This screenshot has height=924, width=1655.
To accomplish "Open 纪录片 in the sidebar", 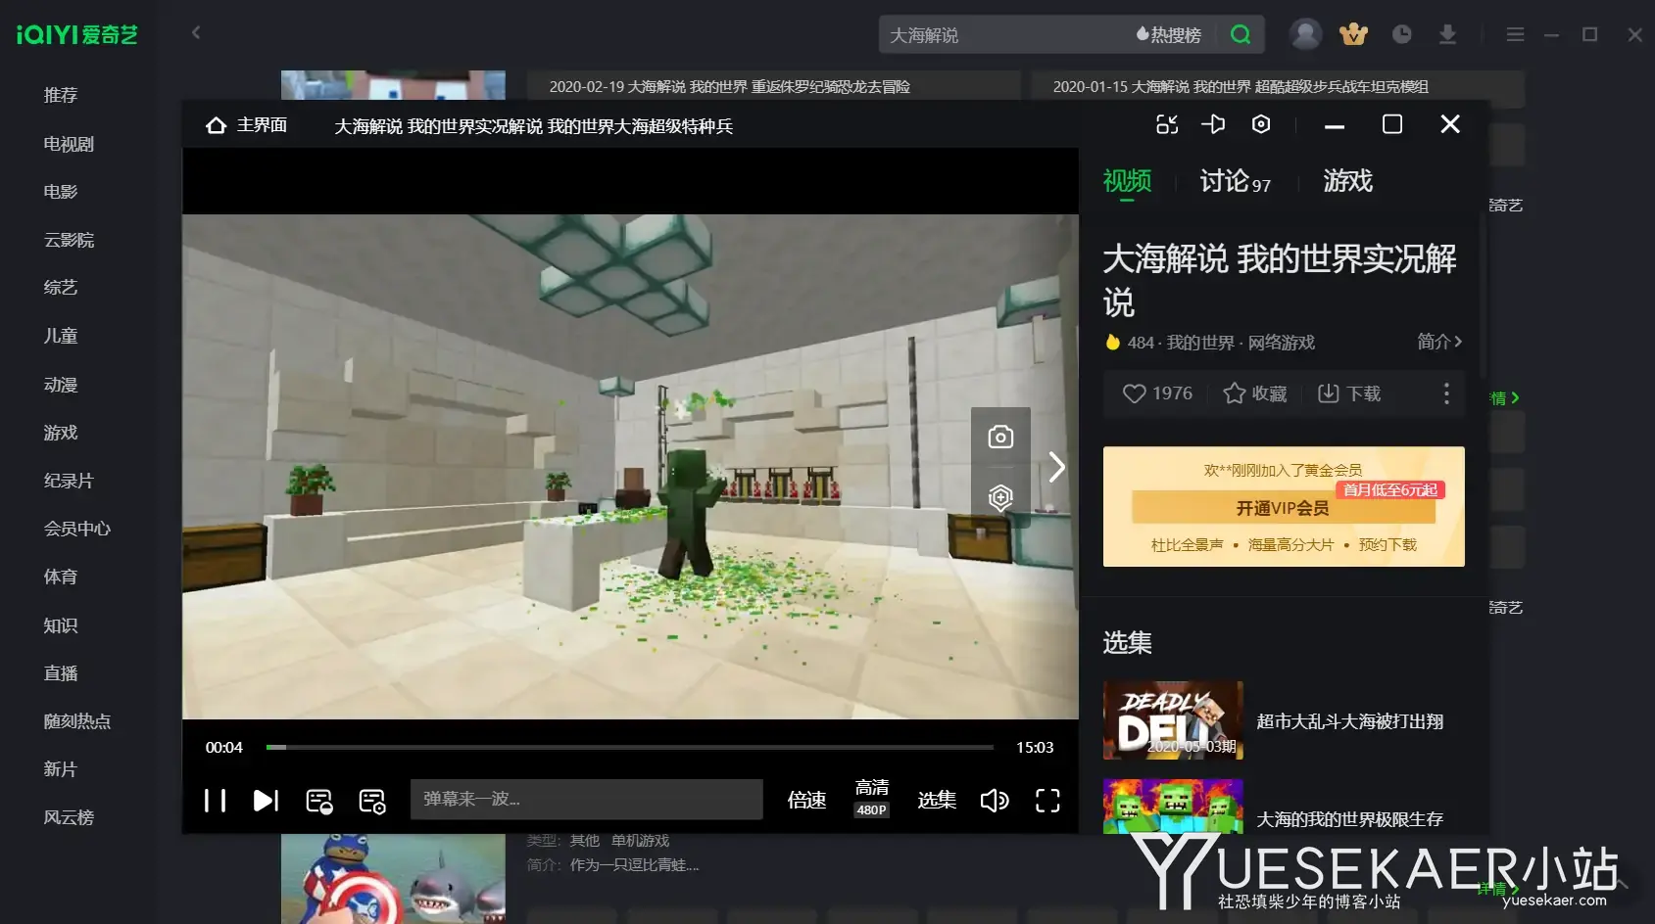I will pyautogui.click(x=69, y=481).
